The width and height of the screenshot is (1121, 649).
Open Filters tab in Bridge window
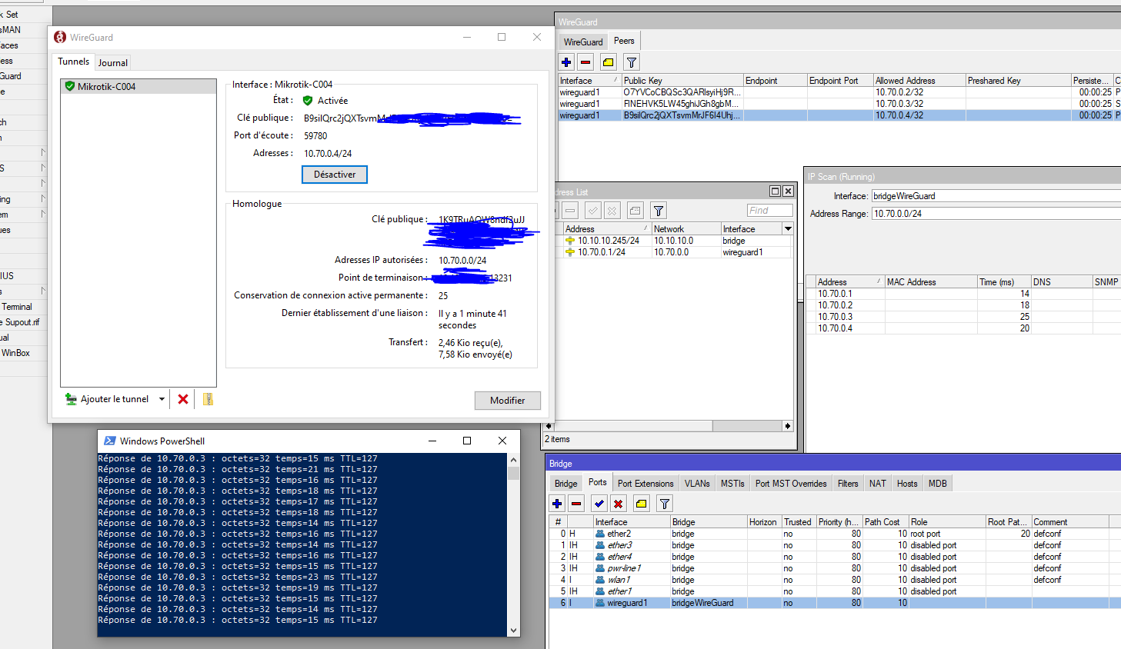point(848,484)
